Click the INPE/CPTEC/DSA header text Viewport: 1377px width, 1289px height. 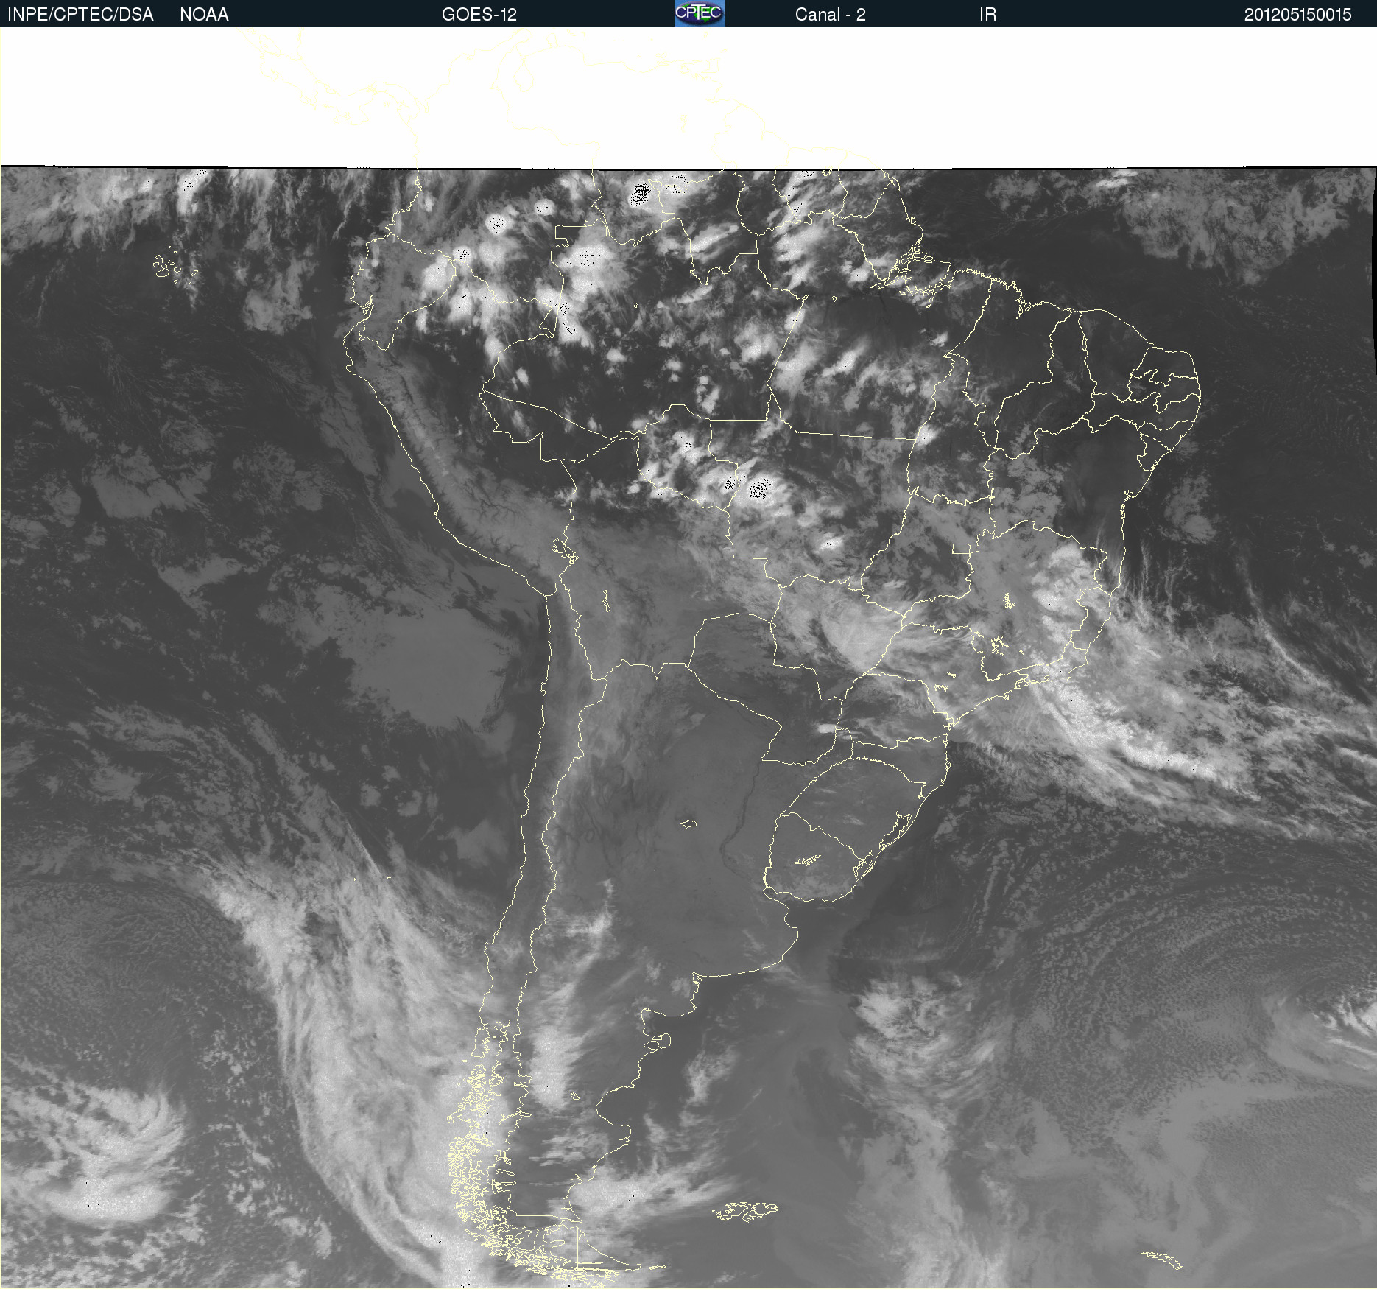point(80,15)
